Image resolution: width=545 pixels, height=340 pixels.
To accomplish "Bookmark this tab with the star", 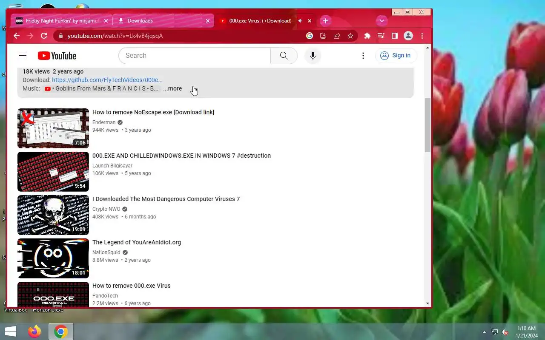I will click(350, 36).
